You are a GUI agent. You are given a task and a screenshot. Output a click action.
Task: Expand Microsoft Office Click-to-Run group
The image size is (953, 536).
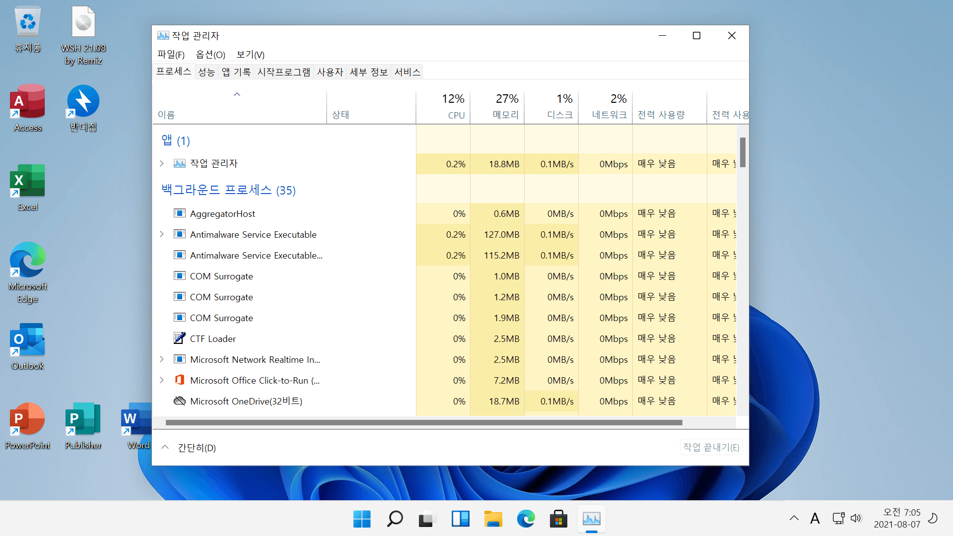(162, 380)
